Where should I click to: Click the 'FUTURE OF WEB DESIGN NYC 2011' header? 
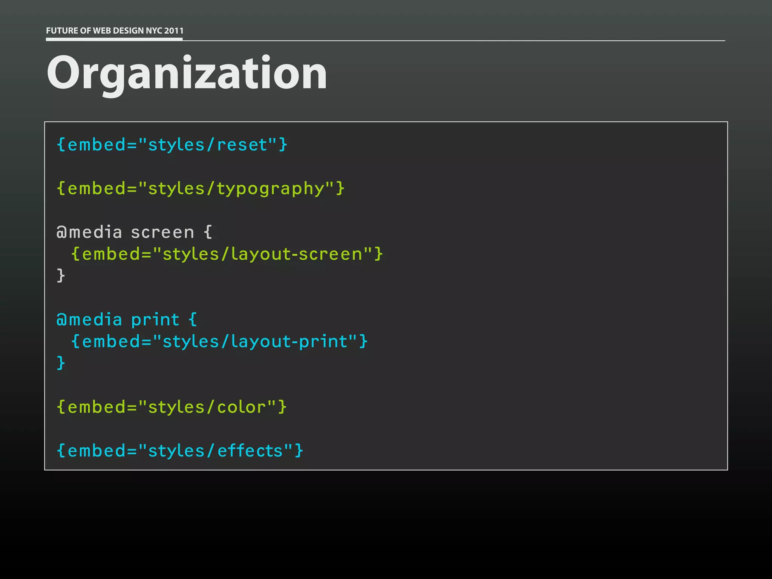tap(115, 31)
